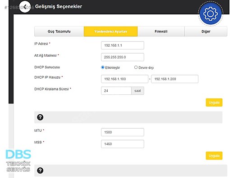Open the Firewall tab
This screenshot has height=178, width=238.
[161, 31]
